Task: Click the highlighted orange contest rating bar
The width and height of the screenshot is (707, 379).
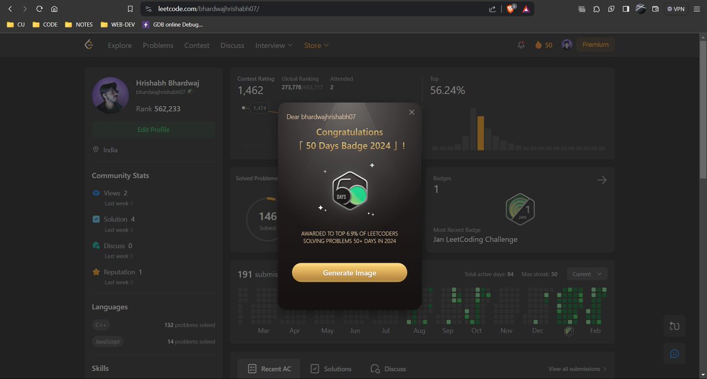Action: pyautogui.click(x=481, y=133)
